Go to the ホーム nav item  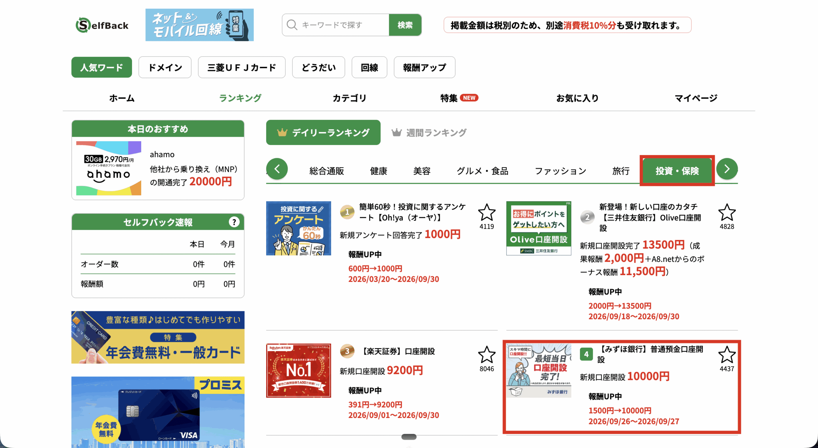pos(122,98)
